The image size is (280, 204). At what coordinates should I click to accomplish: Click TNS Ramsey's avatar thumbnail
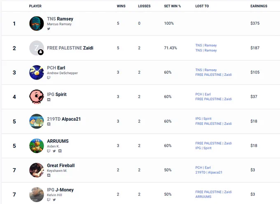[36, 23]
